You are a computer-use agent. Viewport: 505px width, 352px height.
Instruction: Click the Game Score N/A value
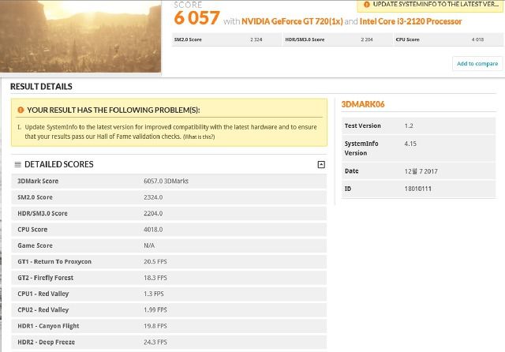pos(149,245)
